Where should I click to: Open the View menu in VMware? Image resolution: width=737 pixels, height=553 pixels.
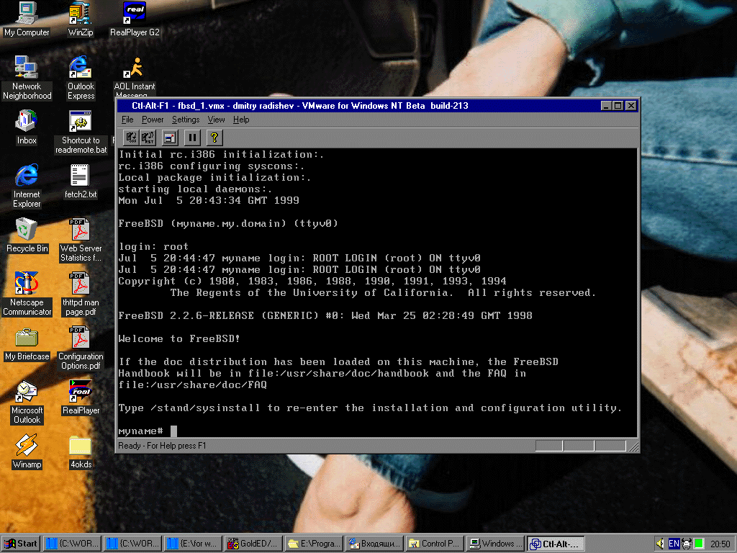coord(216,120)
